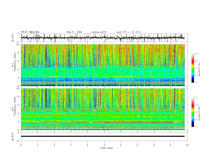This screenshot has width=211, height=163.
Task: Click the "7" tick on the Time axis
Action: 137,145
